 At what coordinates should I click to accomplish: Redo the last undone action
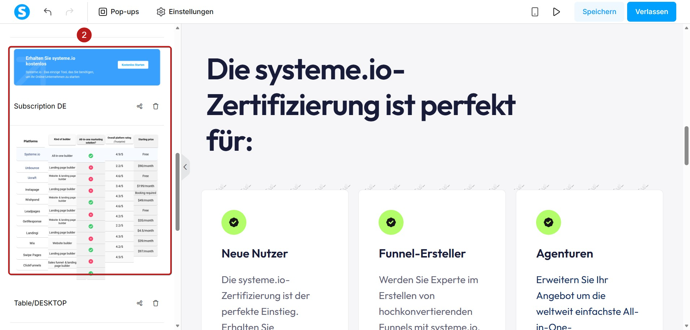coord(69,12)
